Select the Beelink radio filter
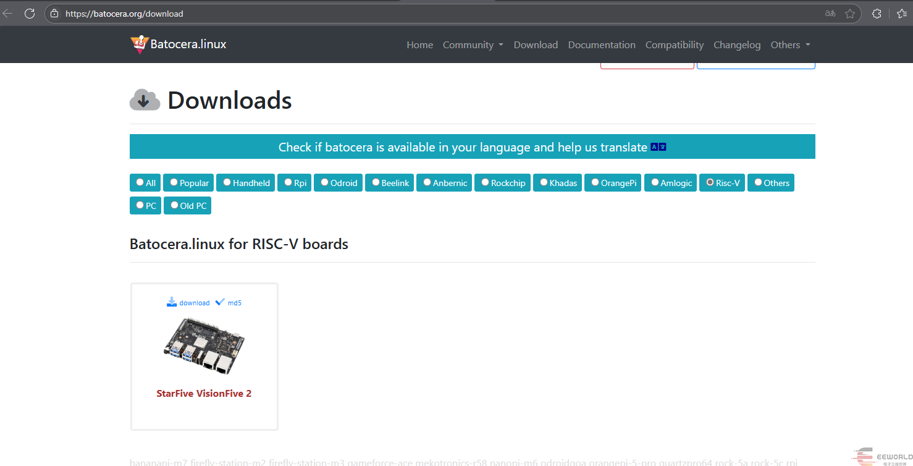The image size is (913, 466). tap(376, 182)
